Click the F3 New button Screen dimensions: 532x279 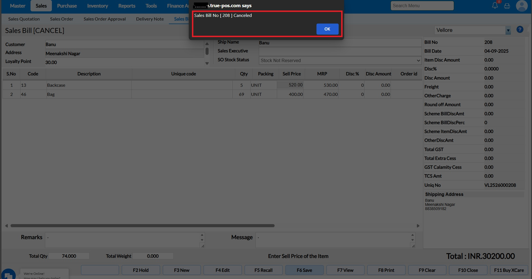(x=182, y=270)
